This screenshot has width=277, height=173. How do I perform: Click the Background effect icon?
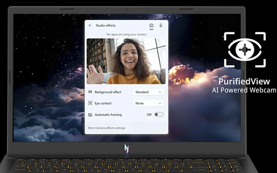[90, 92]
